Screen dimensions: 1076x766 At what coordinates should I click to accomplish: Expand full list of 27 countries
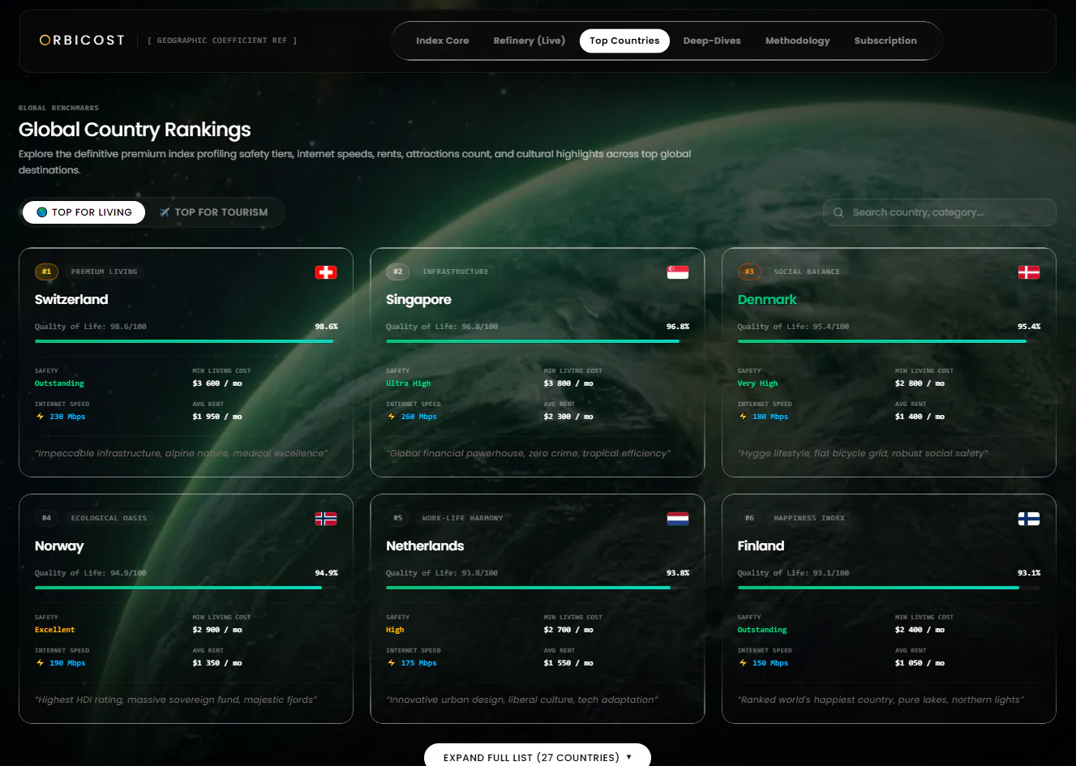tap(538, 757)
